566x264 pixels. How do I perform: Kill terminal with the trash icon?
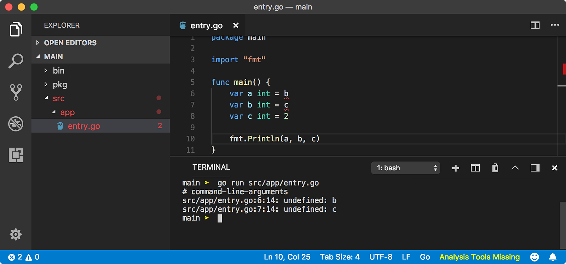tap(495, 168)
